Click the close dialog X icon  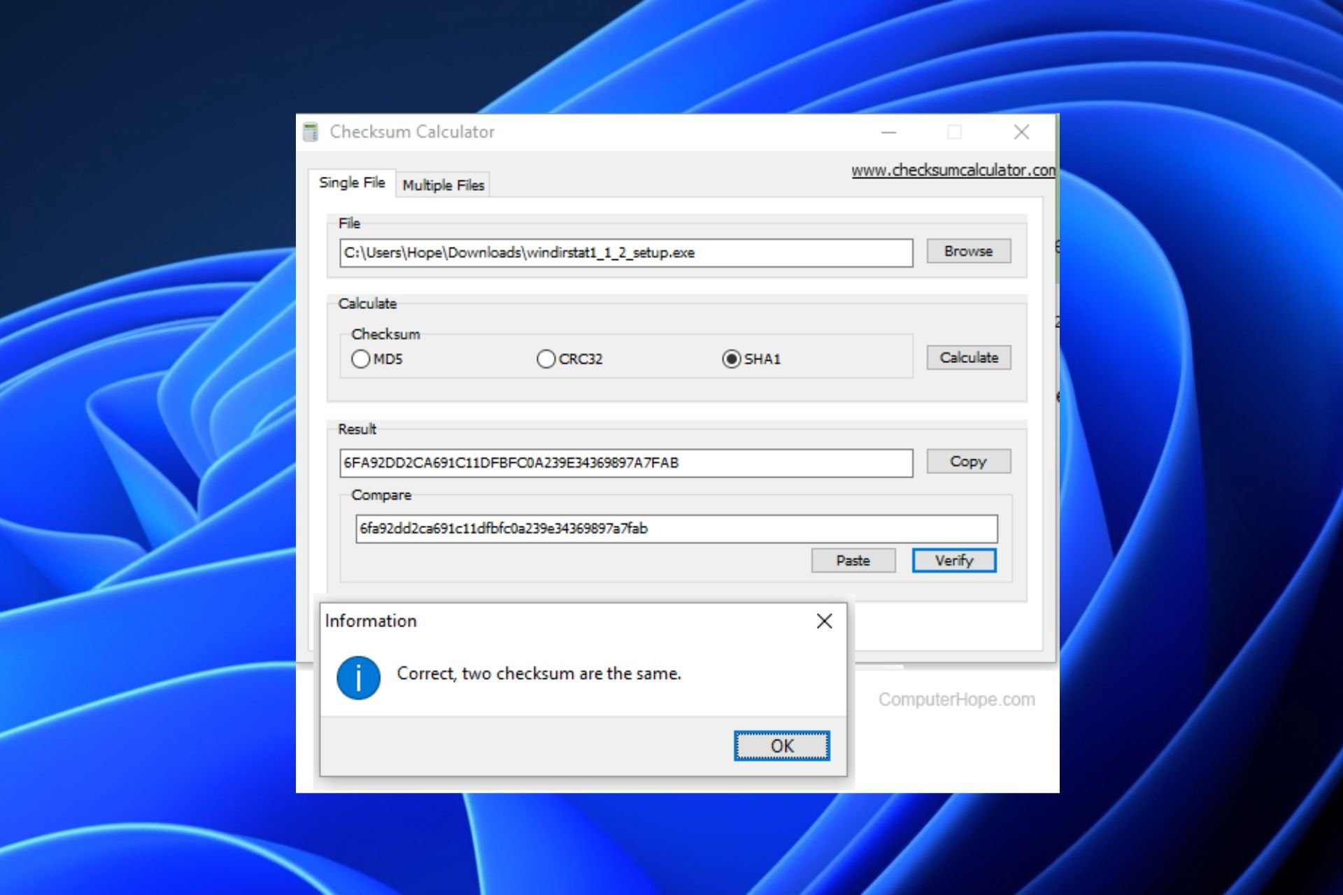(x=825, y=620)
